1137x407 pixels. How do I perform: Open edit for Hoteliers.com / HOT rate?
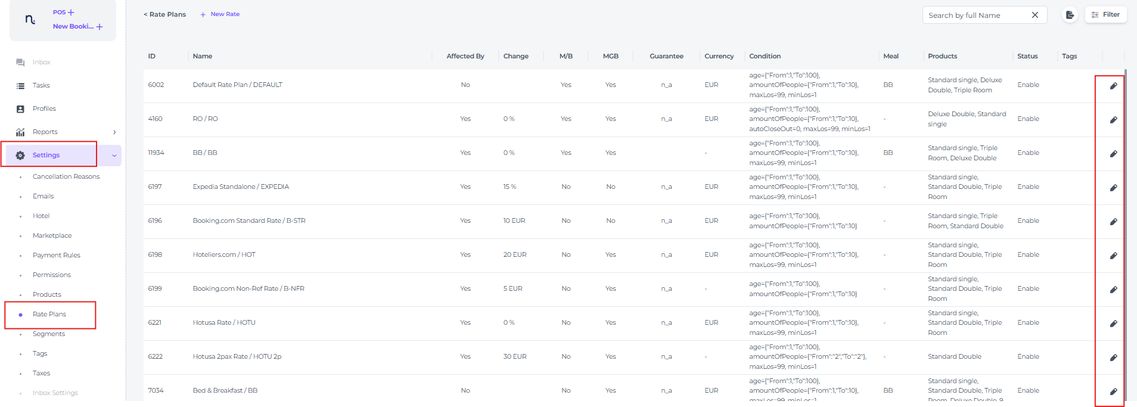(1113, 256)
